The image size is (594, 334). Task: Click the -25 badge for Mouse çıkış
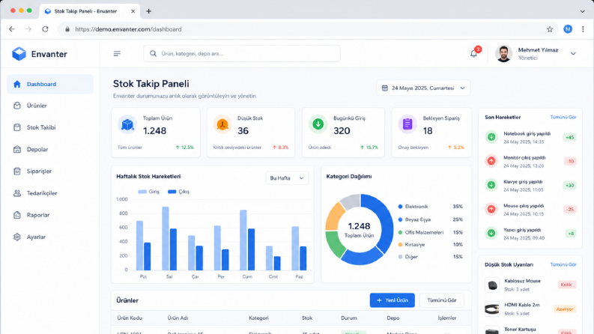pyautogui.click(x=570, y=210)
